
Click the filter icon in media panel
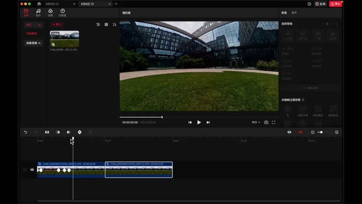(x=98, y=24)
